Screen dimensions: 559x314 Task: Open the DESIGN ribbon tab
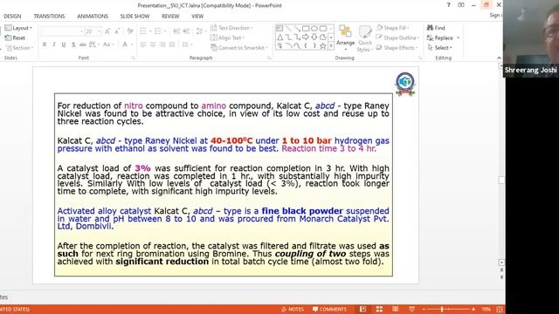click(x=12, y=17)
